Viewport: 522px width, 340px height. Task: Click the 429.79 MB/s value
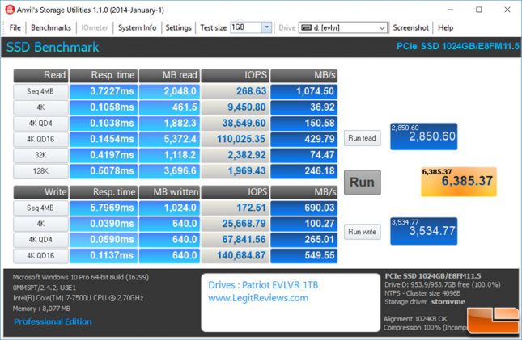[x=303, y=139]
